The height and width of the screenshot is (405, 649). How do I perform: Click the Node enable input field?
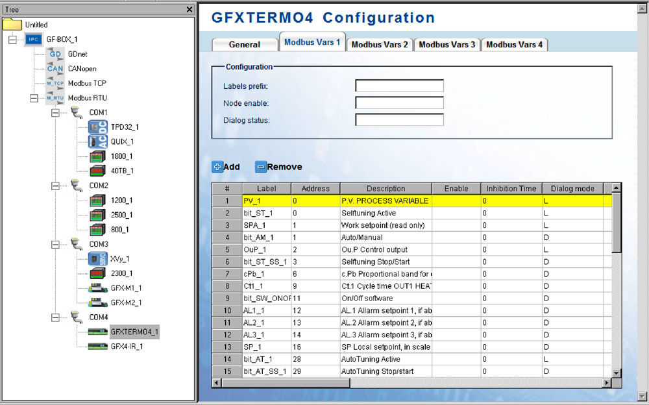[398, 102]
